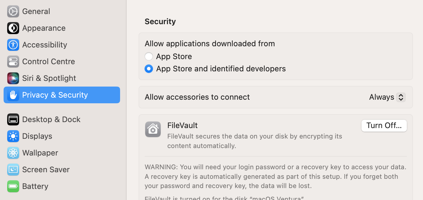Screen dimensions: 423x200
Task: Click the Displays sun icon
Action: [x=13, y=136]
